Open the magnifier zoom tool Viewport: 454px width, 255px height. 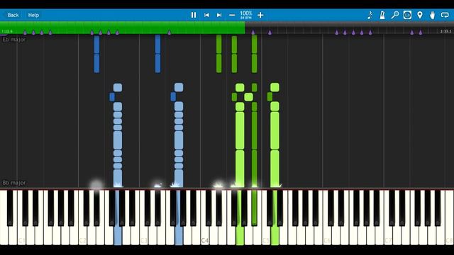tap(395, 15)
